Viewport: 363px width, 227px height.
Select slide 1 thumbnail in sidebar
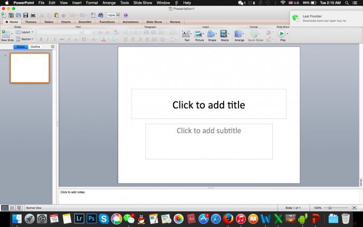tap(30, 68)
